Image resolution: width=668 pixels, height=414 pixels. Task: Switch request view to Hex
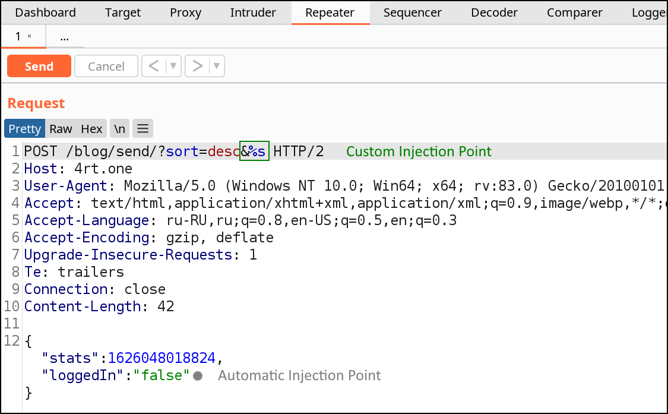pos(91,129)
